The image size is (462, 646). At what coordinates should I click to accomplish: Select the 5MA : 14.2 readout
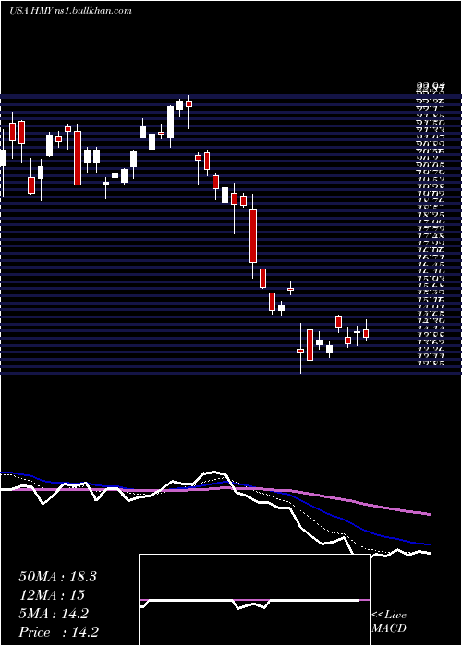point(54,614)
